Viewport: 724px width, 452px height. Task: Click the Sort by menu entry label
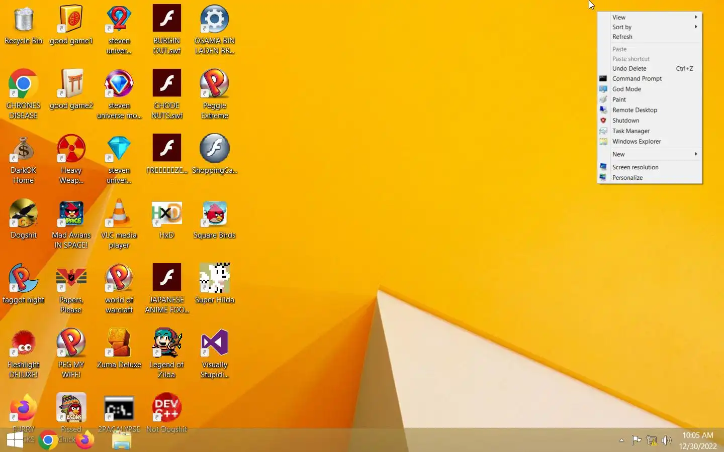pos(621,27)
